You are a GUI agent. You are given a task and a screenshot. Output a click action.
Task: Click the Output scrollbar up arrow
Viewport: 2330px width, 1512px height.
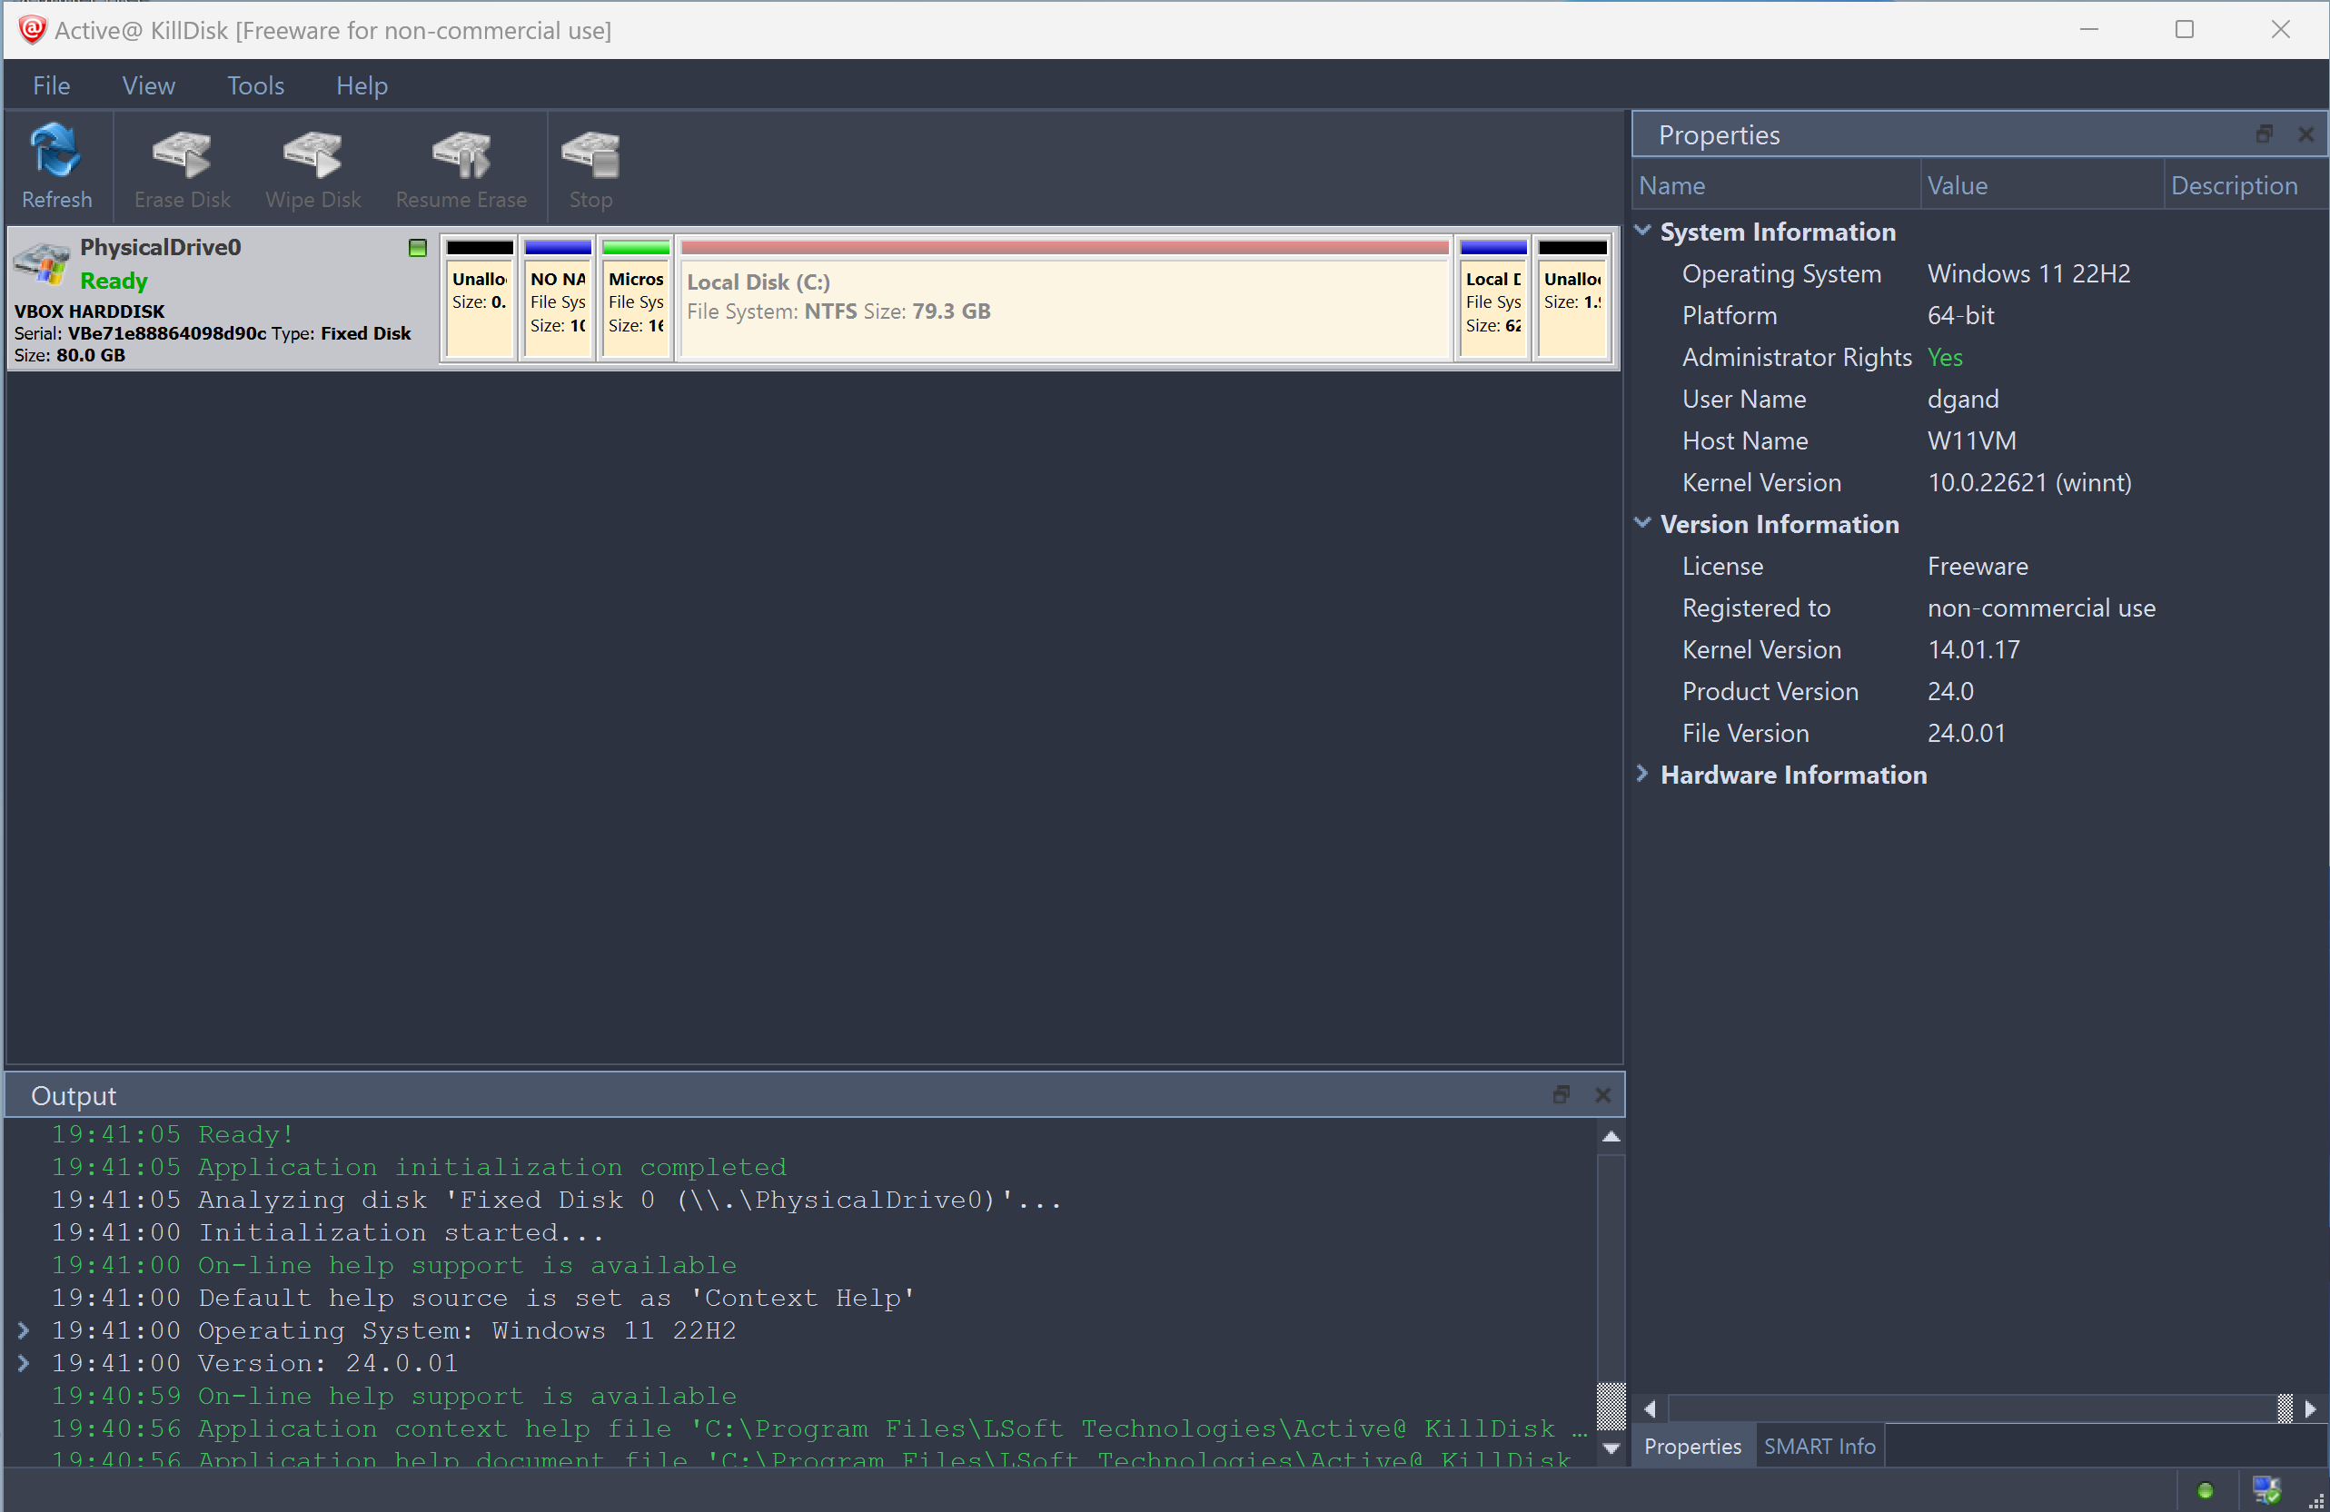click(1611, 1136)
